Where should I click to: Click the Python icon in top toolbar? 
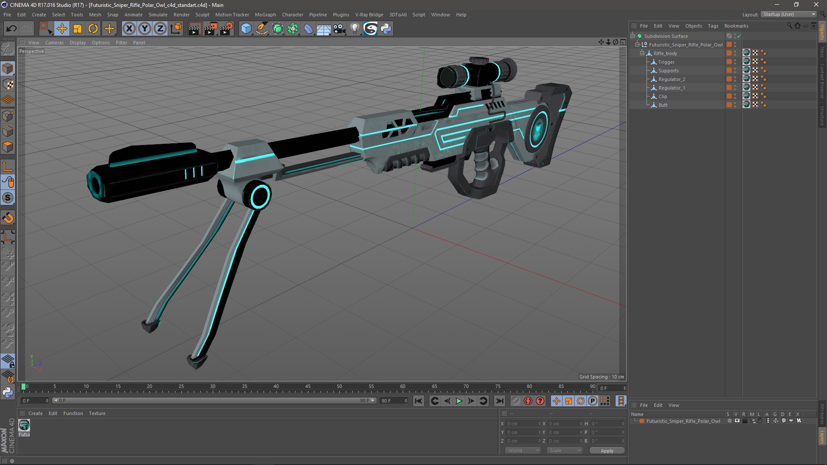tap(386, 29)
